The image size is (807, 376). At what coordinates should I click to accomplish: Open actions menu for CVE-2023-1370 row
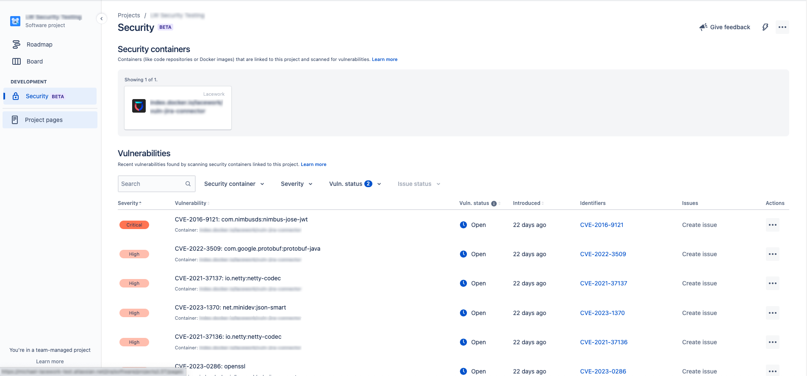(773, 313)
